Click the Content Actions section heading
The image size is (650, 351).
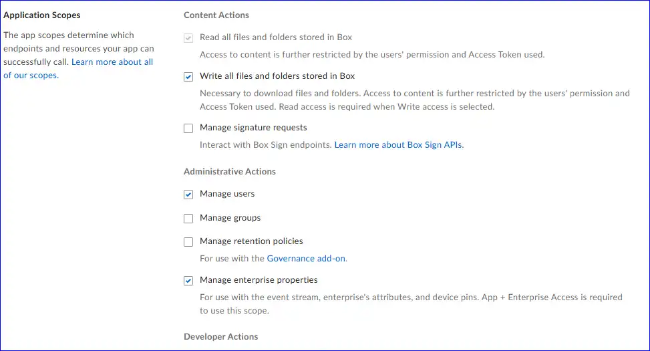point(216,15)
